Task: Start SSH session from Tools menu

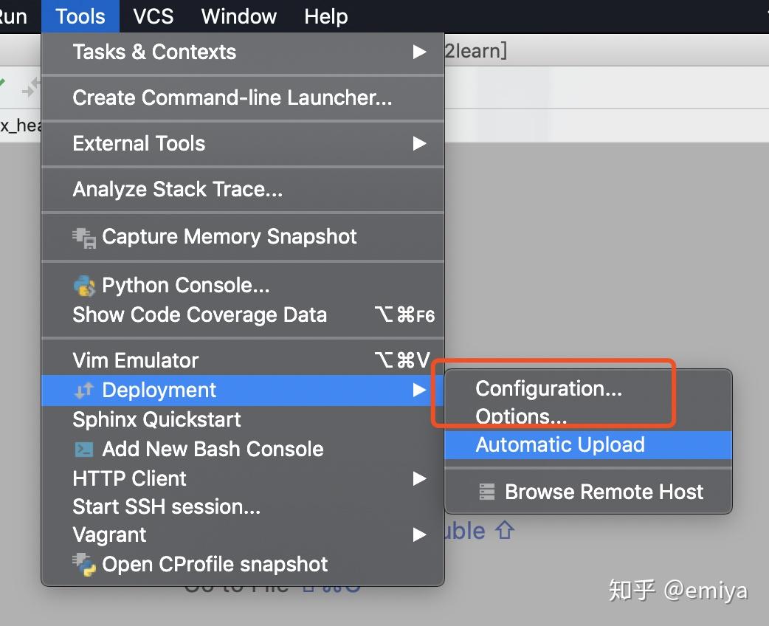Action: click(x=166, y=506)
